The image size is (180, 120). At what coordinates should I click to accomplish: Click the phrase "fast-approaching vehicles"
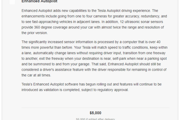(45, 22)
